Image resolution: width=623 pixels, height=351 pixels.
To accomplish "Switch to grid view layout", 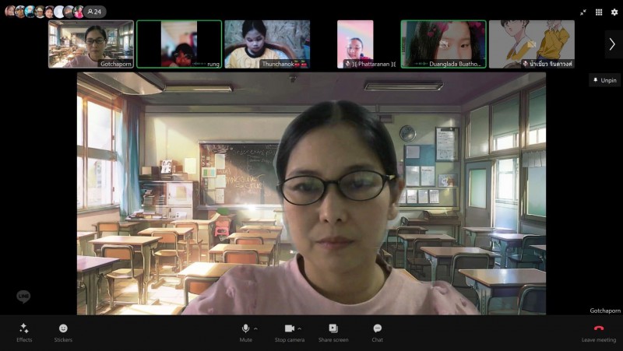I will click(x=599, y=12).
